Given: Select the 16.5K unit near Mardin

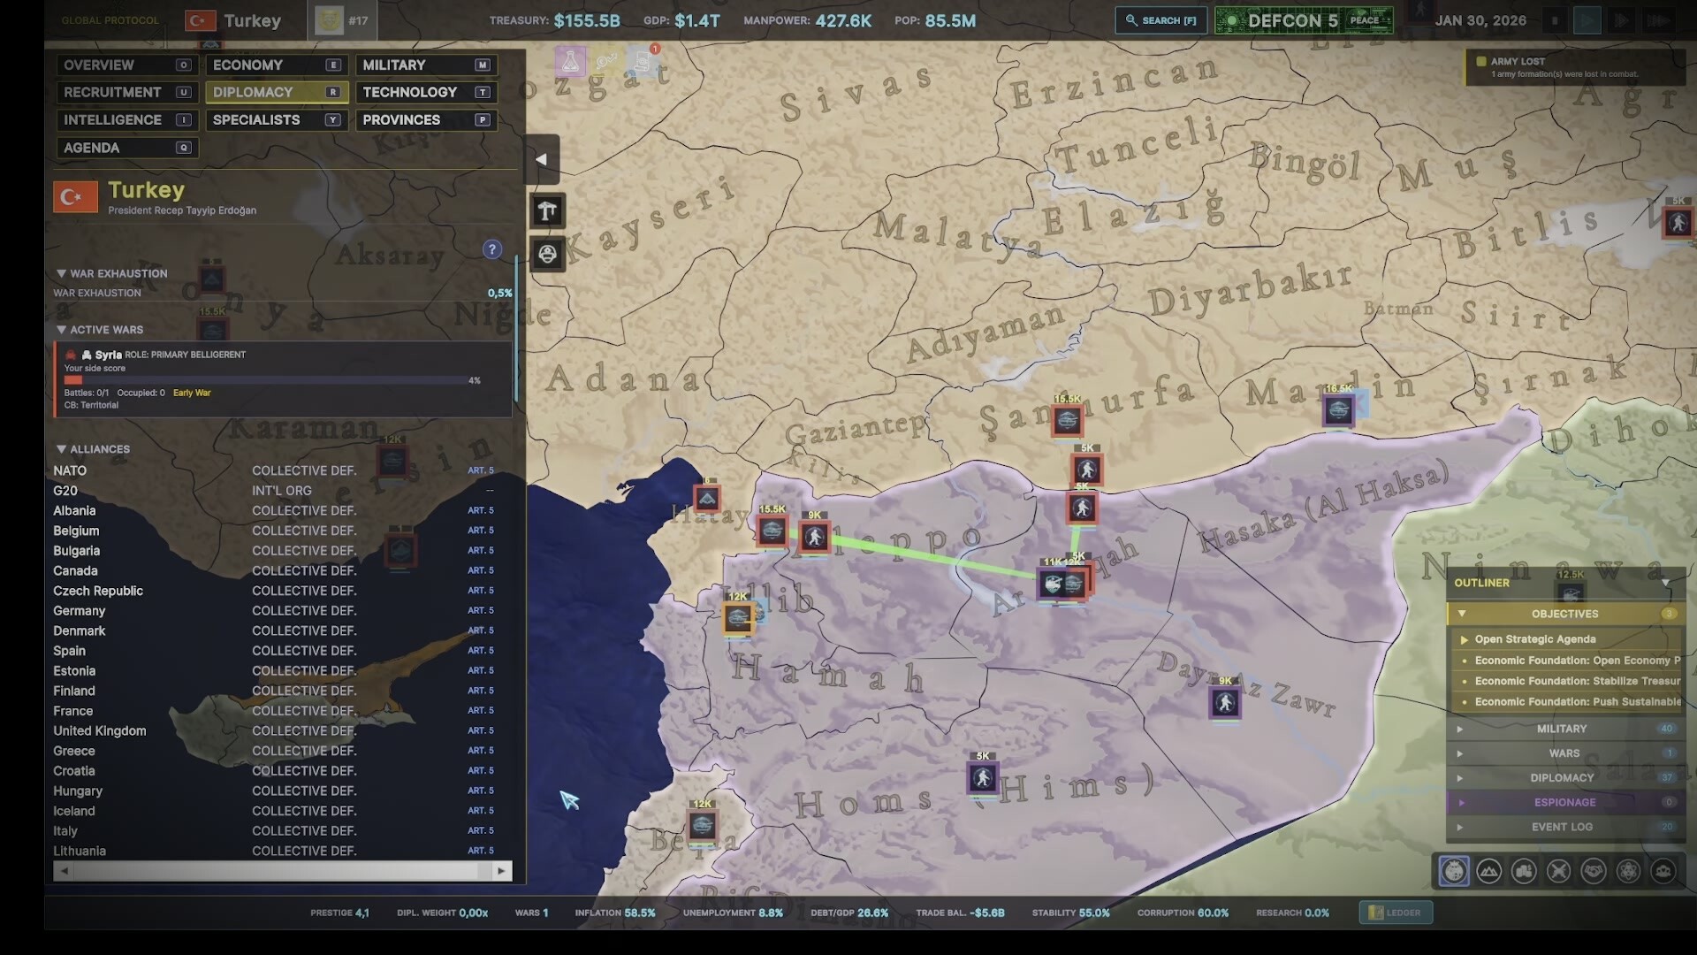Looking at the screenshot, I should [x=1338, y=409].
